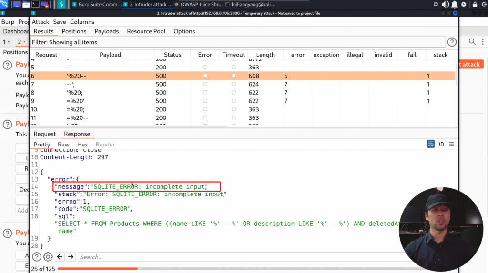Open search settings gear icon

[48, 257]
